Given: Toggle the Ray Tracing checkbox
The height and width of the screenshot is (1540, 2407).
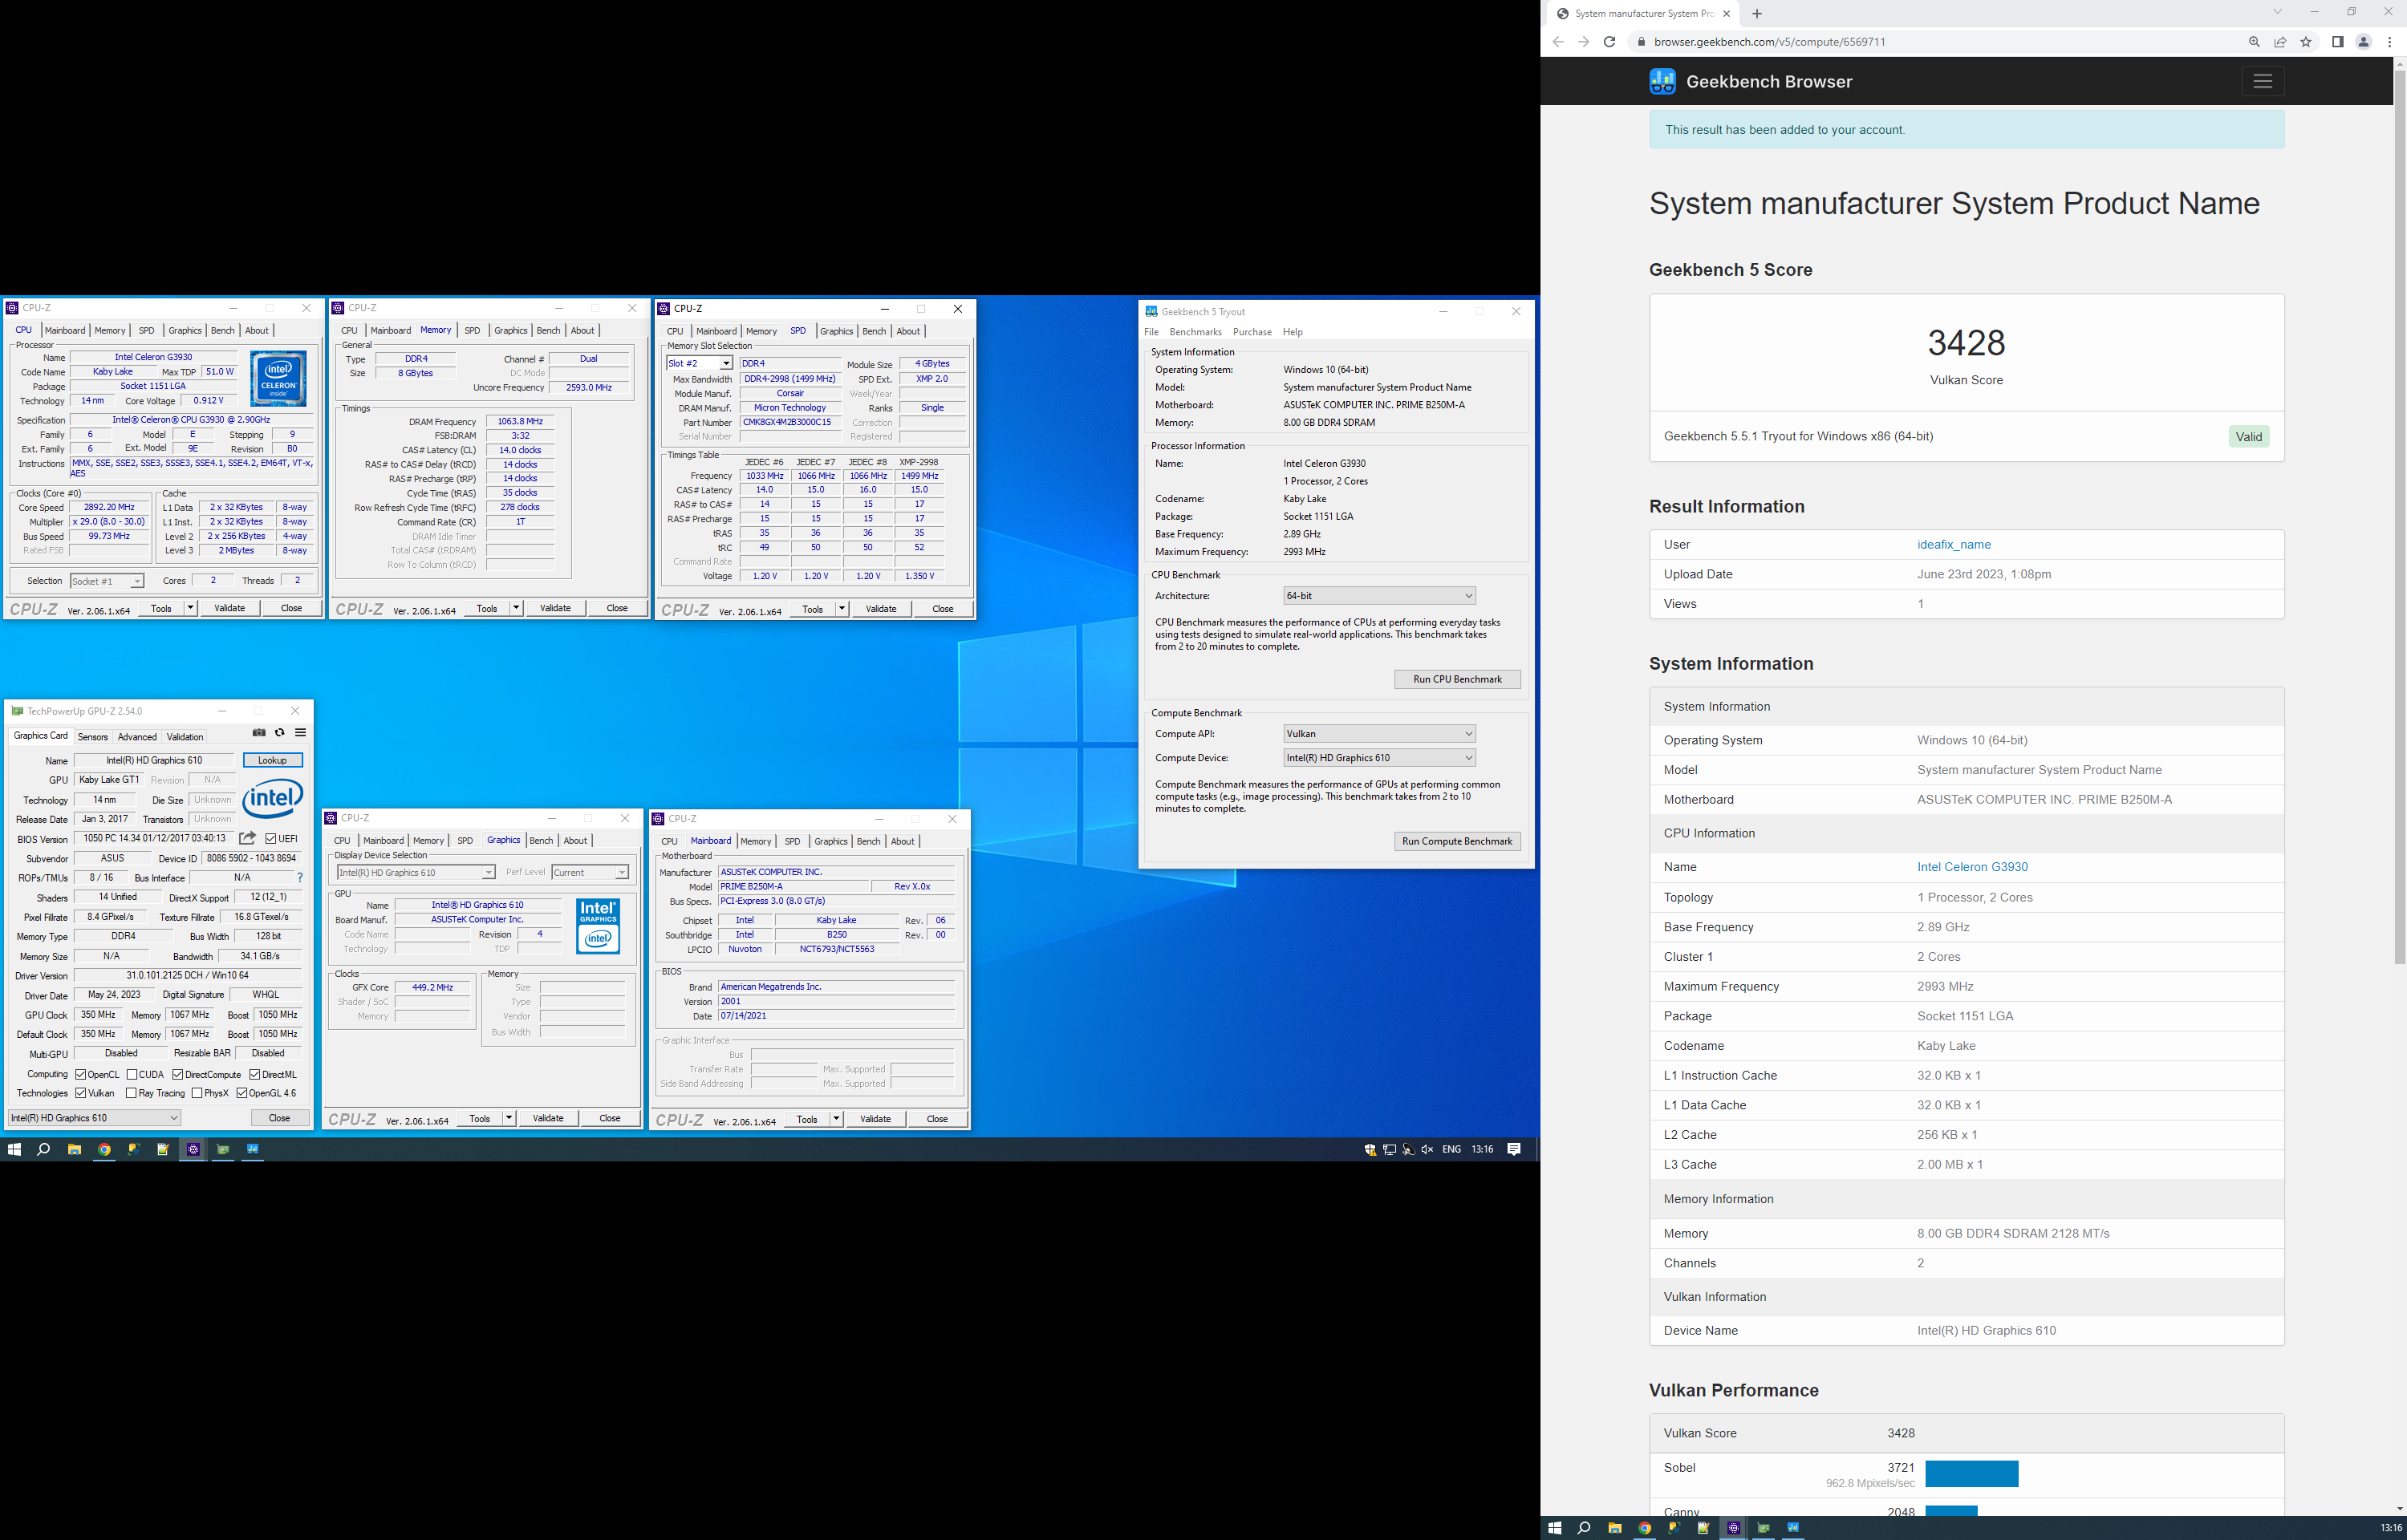Looking at the screenshot, I should pyautogui.click(x=131, y=1094).
